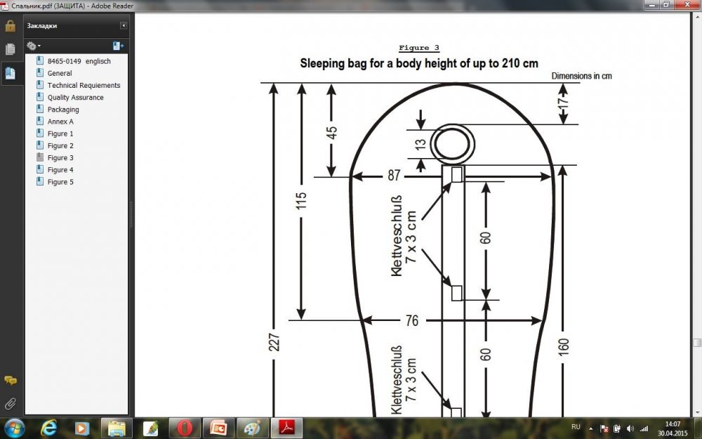Click the volume speaker tray icon
The image size is (702, 439).
[x=629, y=428]
